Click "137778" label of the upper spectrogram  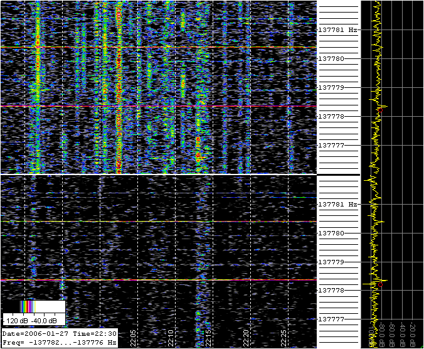pyautogui.click(x=332, y=116)
